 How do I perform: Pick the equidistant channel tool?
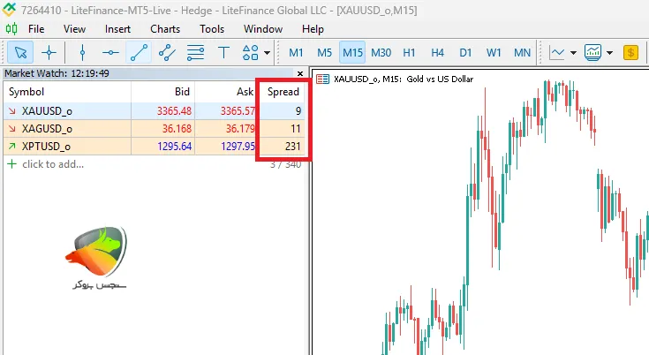click(x=167, y=52)
